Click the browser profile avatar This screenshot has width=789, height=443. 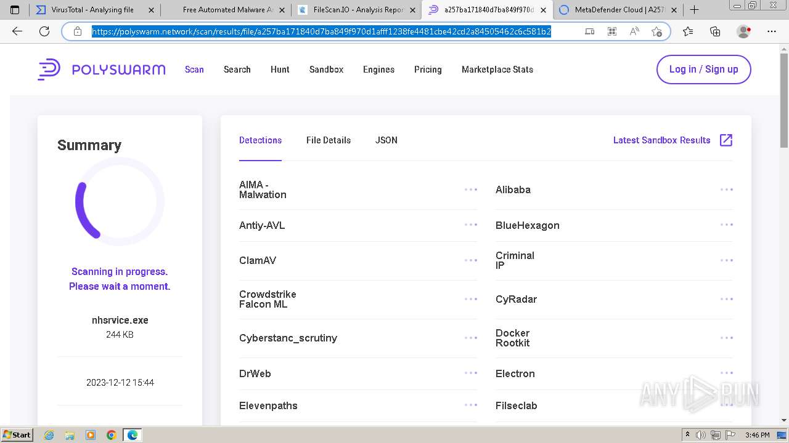pyautogui.click(x=743, y=31)
